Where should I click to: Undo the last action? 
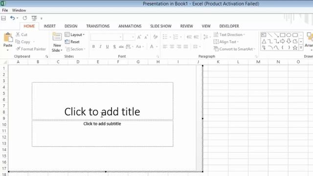(12, 18)
